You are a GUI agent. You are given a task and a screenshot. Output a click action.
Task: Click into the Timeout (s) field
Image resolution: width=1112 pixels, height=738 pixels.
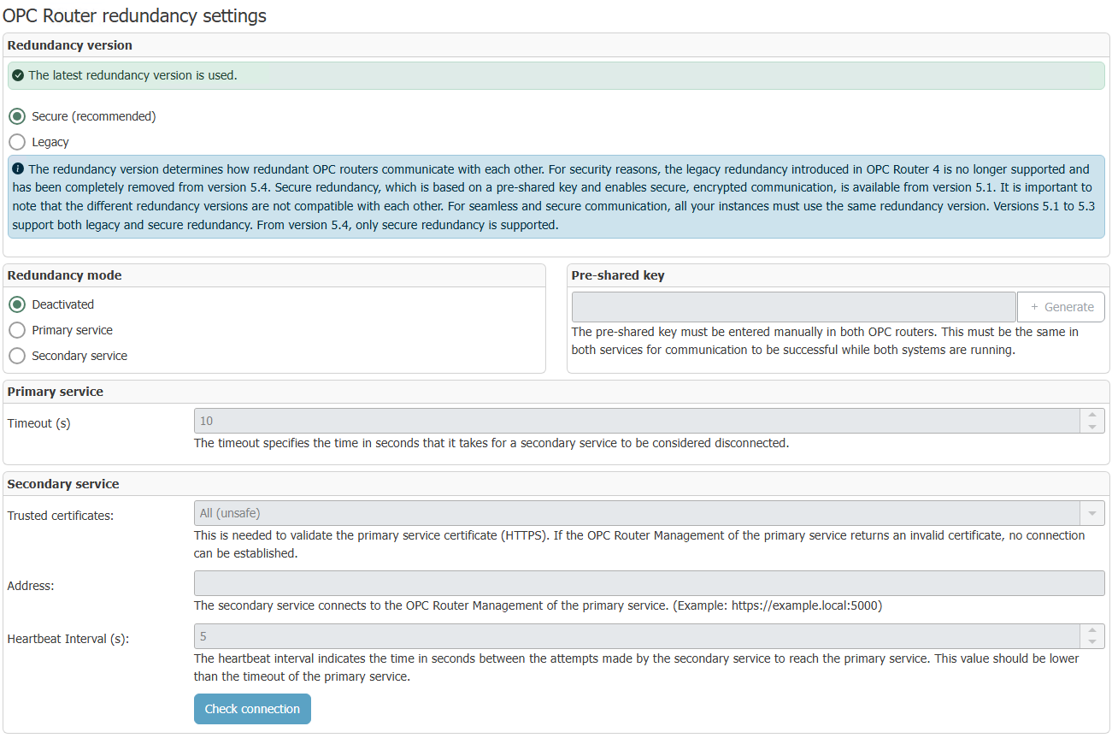pos(637,421)
